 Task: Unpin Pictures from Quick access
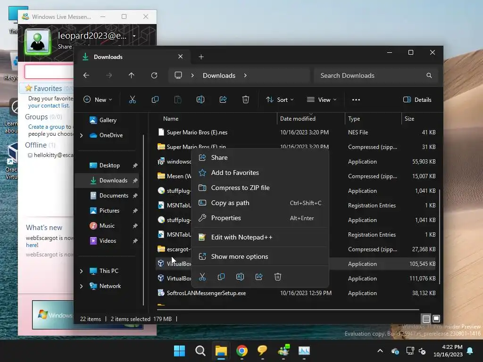point(135,211)
